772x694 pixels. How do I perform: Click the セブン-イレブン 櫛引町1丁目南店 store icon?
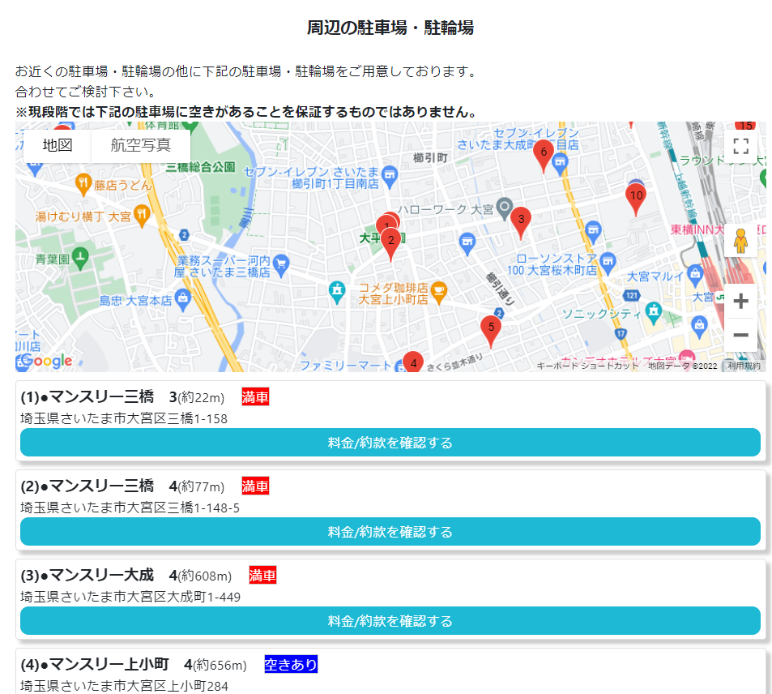[x=390, y=177]
